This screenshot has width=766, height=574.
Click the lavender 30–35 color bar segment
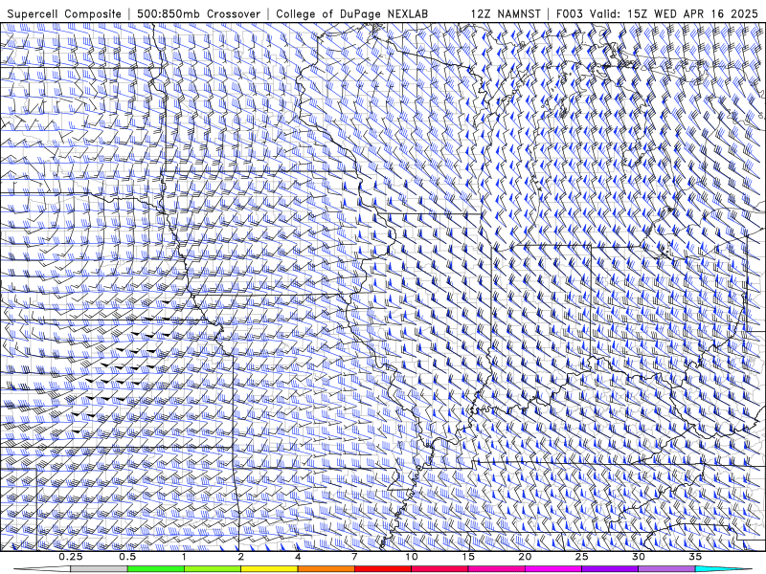(666, 569)
